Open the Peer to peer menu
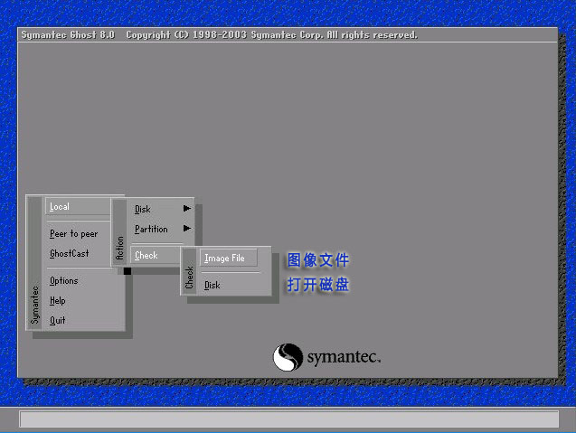Viewport: 576px width, 433px height. coord(73,233)
